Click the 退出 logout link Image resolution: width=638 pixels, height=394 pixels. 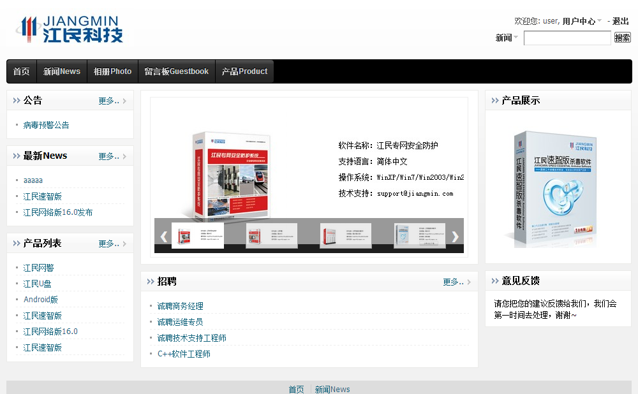coord(621,21)
